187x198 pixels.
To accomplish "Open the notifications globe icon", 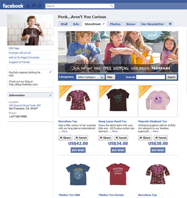I will 40,6.
